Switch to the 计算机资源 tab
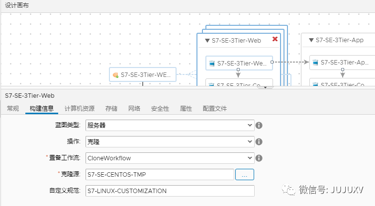The height and width of the screenshot is (206, 375). click(x=80, y=108)
